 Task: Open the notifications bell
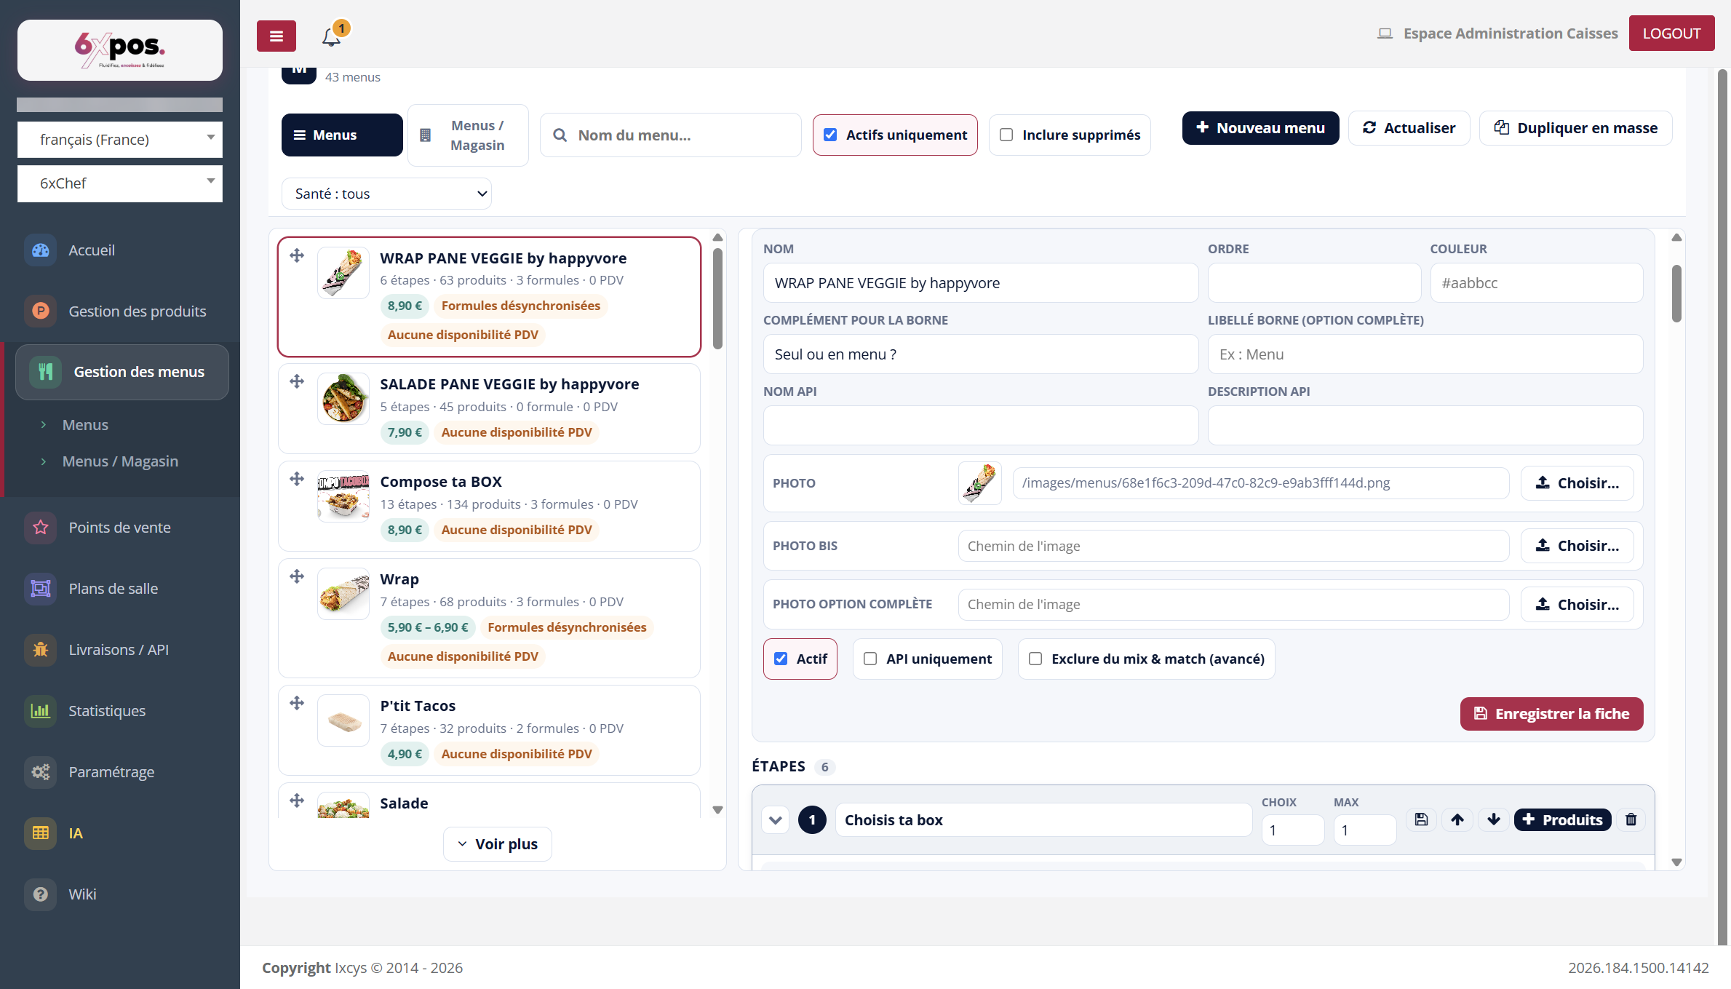coord(332,36)
